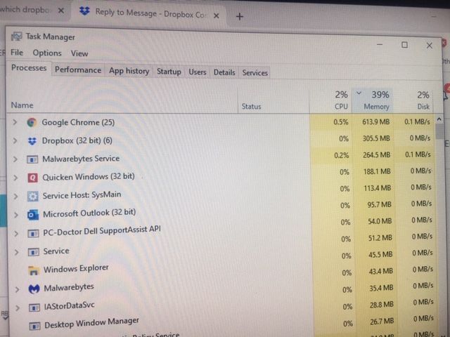Expand the Quicken Windows (32 bit) row
This screenshot has height=337, width=450.
[15, 178]
